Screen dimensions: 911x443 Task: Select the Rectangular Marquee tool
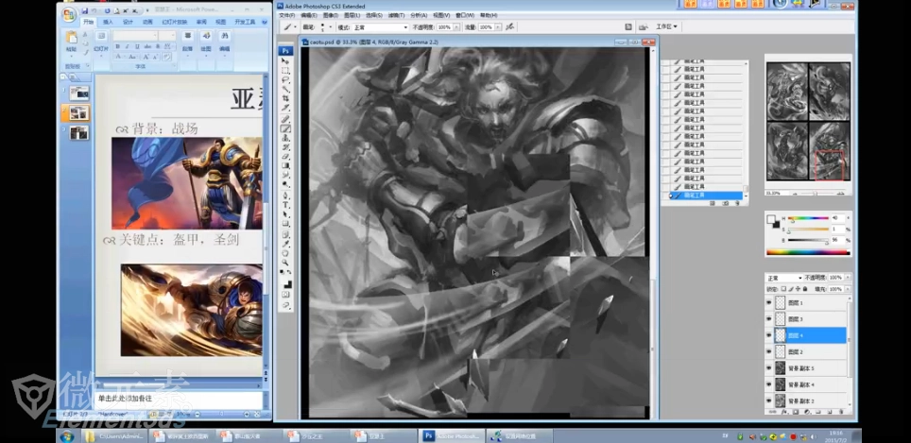[x=286, y=71]
